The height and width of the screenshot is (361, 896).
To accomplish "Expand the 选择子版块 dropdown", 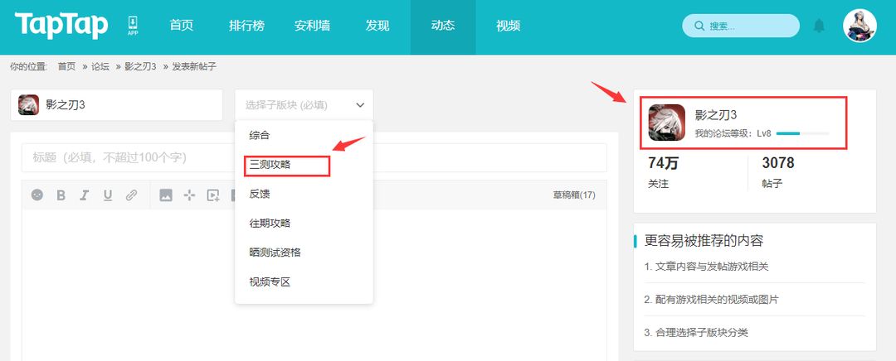I will point(304,105).
